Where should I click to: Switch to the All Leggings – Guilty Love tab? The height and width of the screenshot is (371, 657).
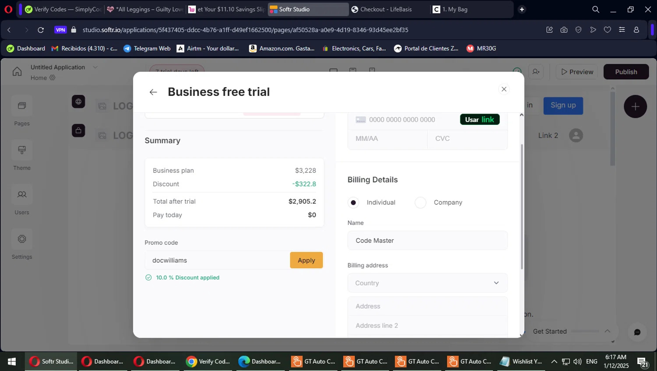click(145, 9)
